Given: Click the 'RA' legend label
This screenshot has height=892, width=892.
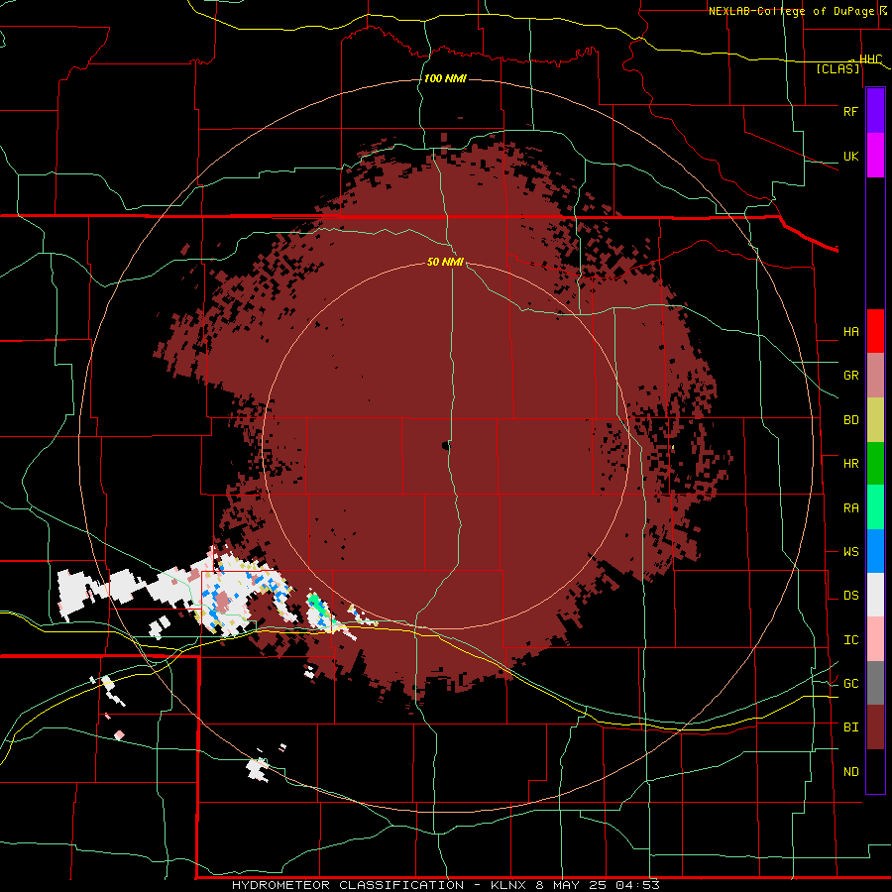Looking at the screenshot, I should tap(850, 508).
